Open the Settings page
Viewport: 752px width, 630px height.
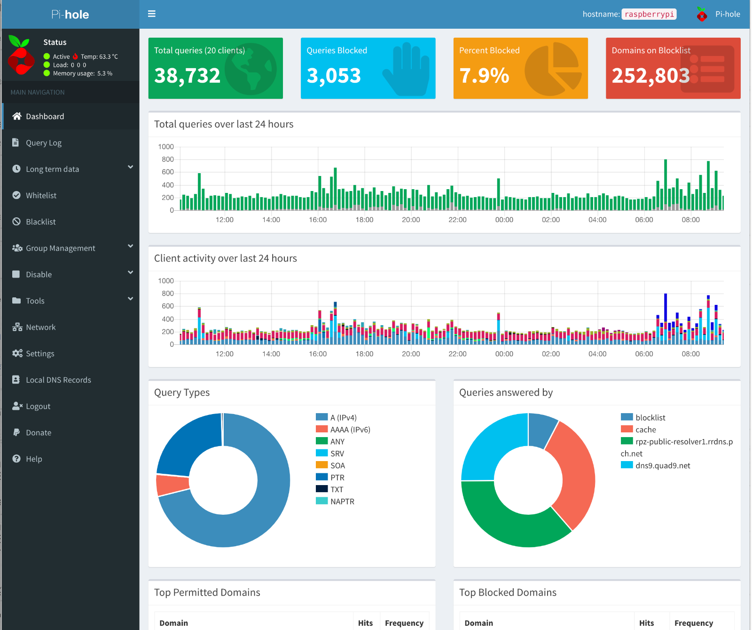70,353
